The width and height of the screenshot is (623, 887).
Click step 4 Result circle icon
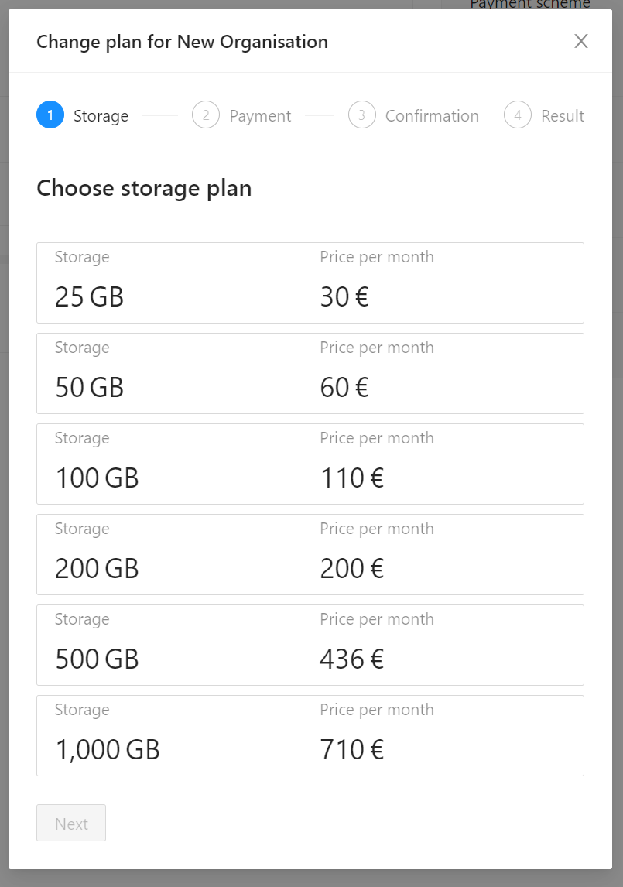pos(518,115)
